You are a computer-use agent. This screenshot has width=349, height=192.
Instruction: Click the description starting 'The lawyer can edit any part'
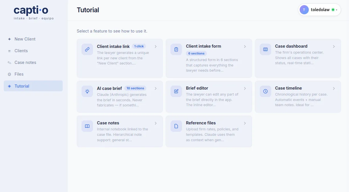[x=212, y=100]
